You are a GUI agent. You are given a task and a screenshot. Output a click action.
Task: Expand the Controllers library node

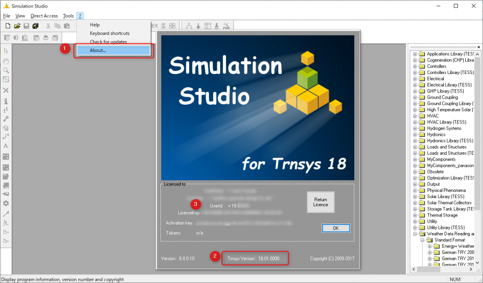[x=416, y=66]
